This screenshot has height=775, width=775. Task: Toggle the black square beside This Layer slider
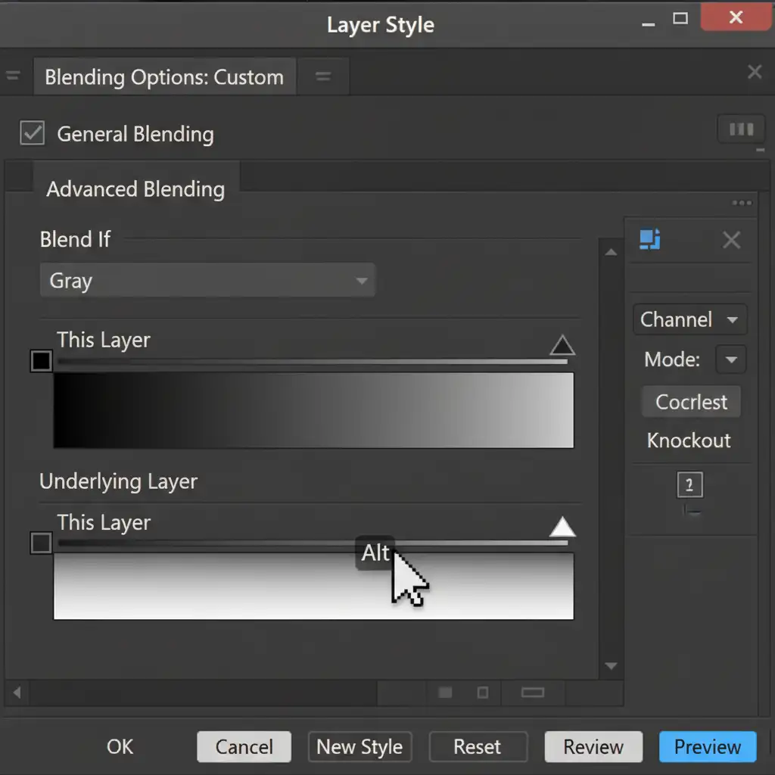(41, 361)
